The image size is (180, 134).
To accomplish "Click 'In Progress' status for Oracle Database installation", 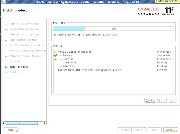I will [x=164, y=52].
